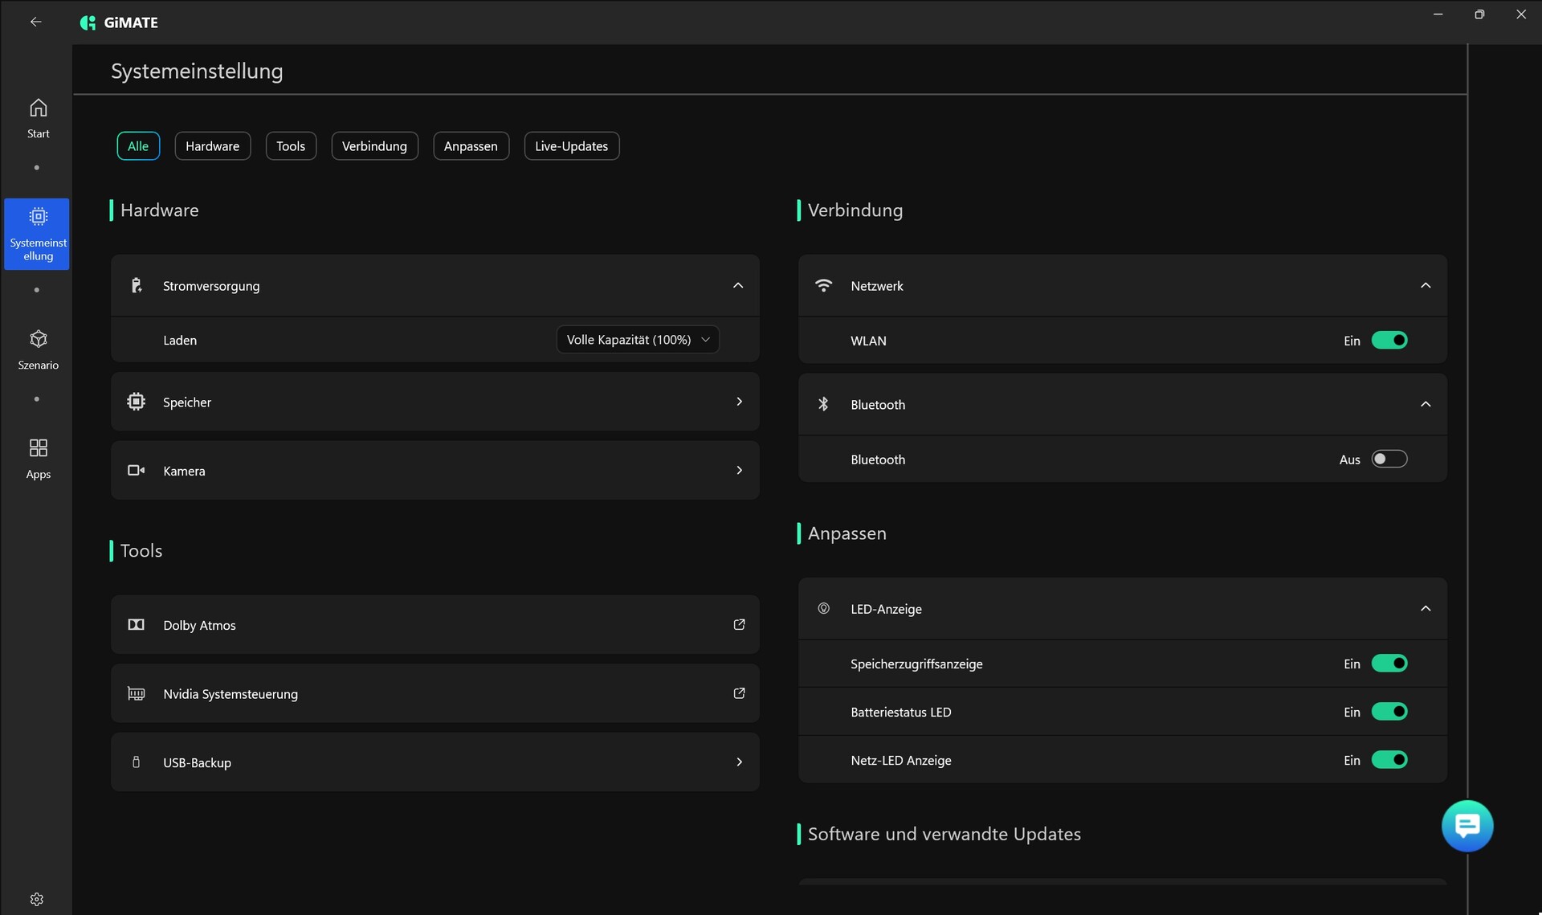Launch Dolby Atmos via external link icon
Image resolution: width=1542 pixels, height=915 pixels.
pos(739,625)
